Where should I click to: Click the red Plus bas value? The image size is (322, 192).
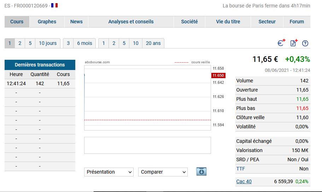[x=302, y=109]
